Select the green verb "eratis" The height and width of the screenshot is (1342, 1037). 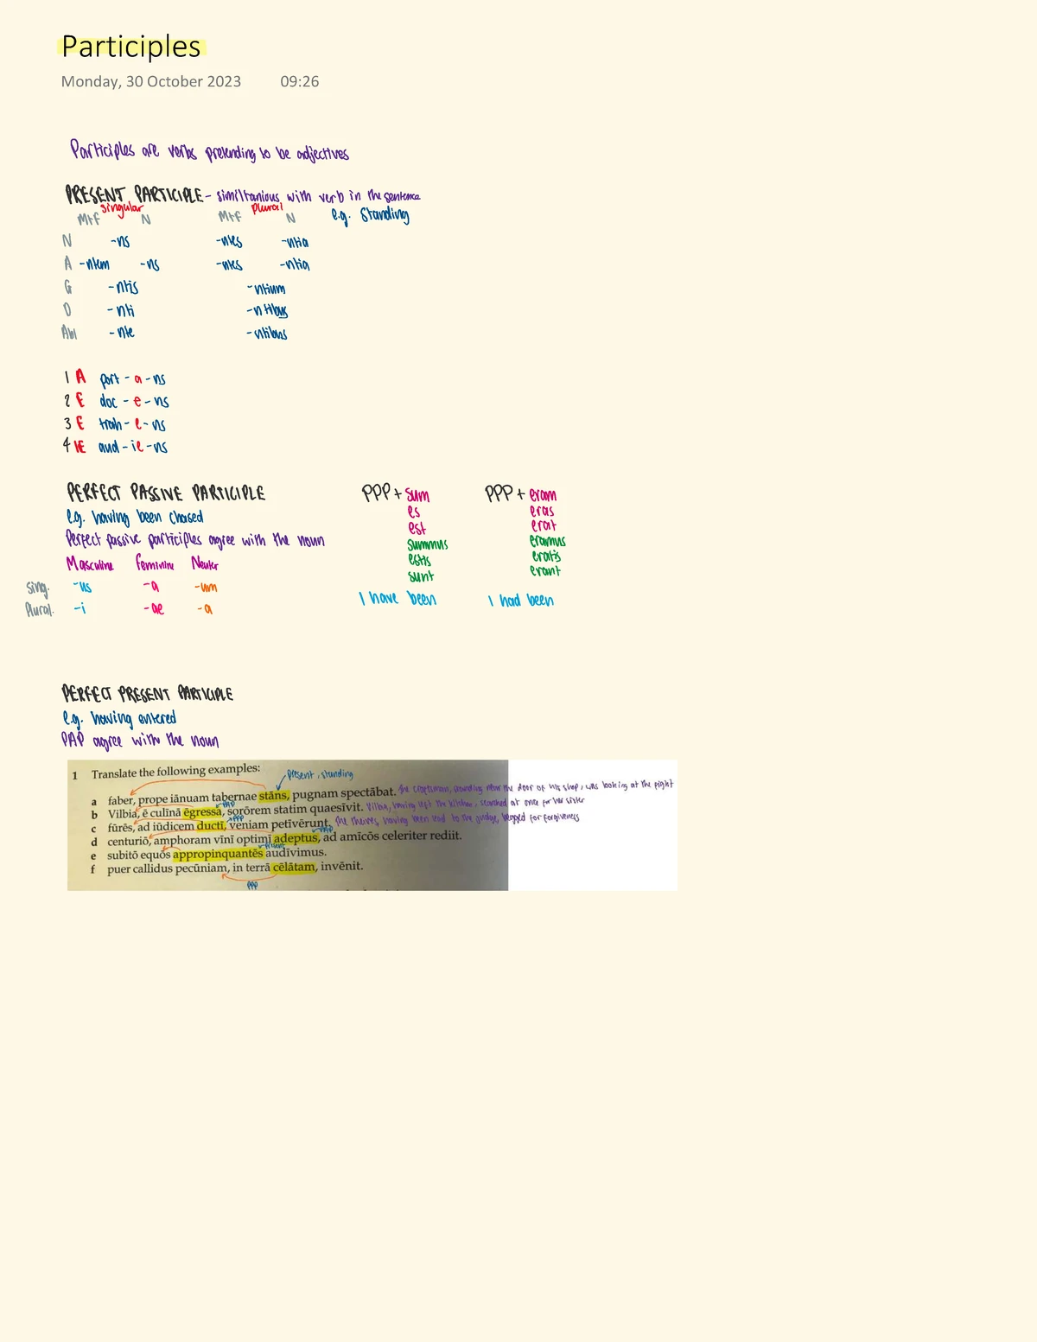tap(546, 556)
